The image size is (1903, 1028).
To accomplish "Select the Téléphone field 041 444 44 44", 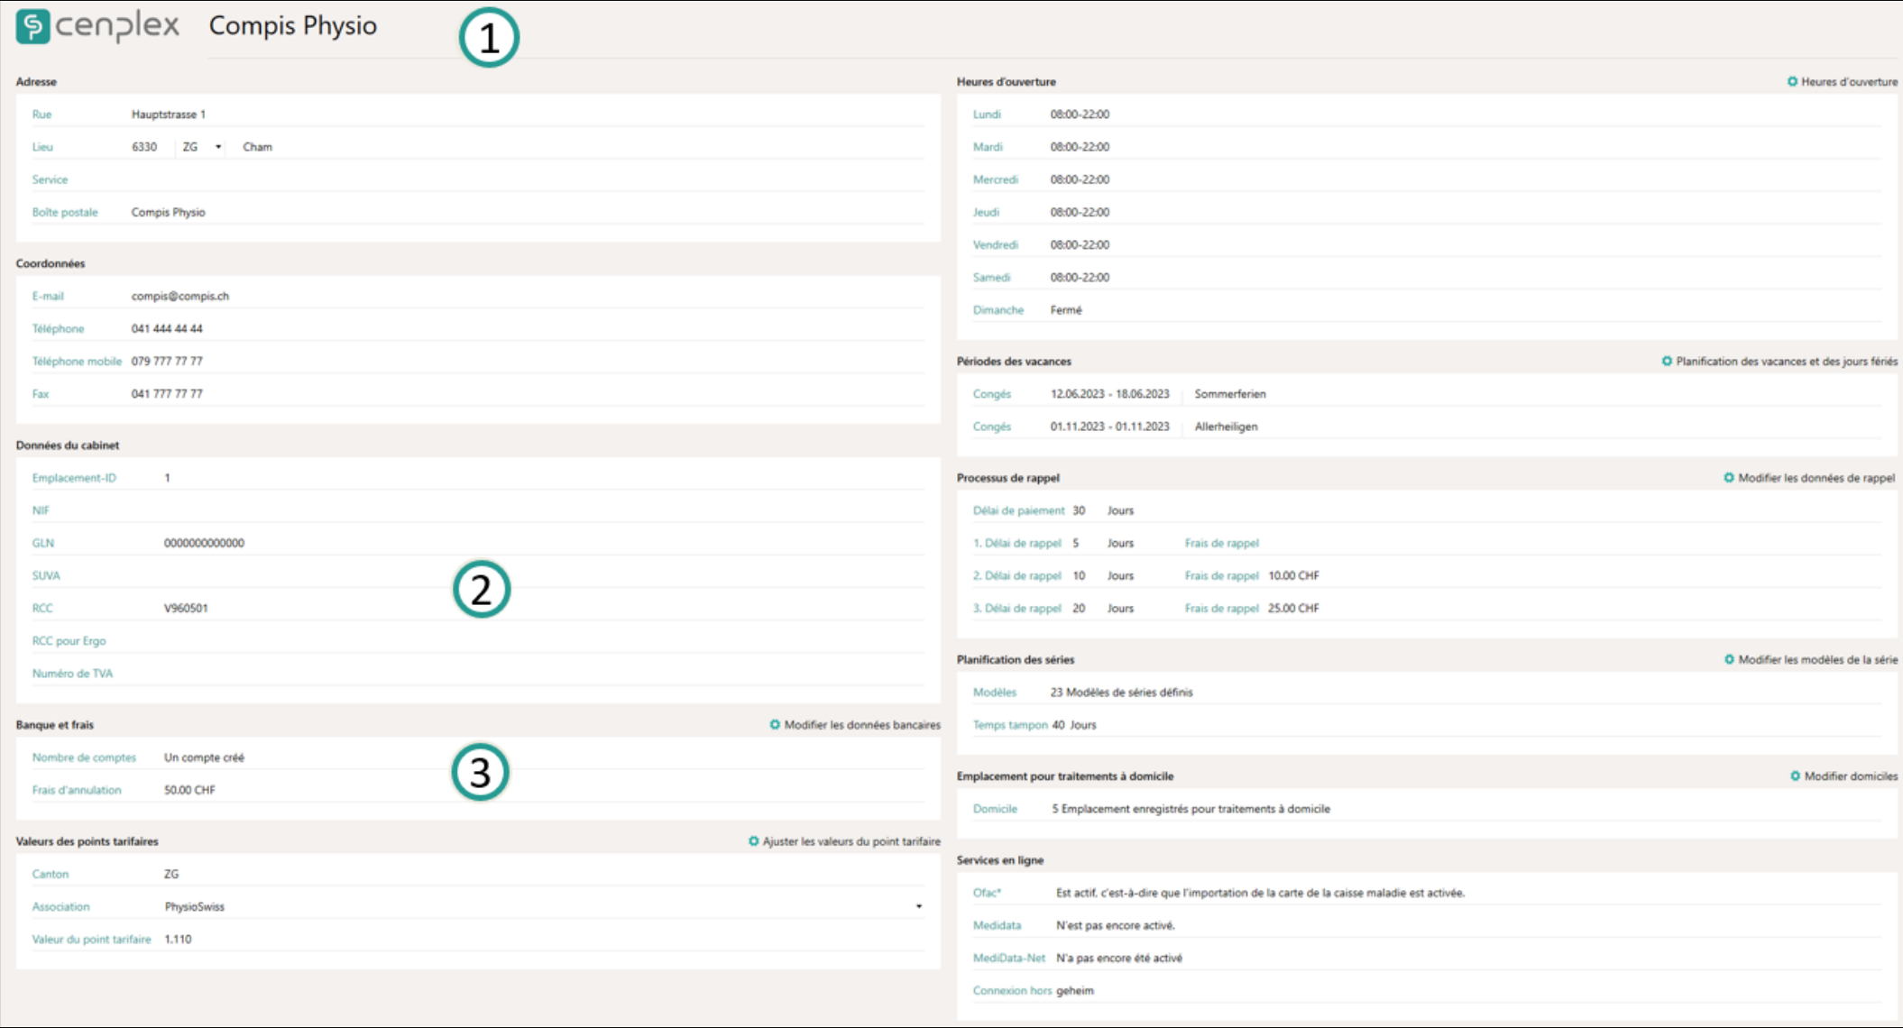I will (x=167, y=328).
